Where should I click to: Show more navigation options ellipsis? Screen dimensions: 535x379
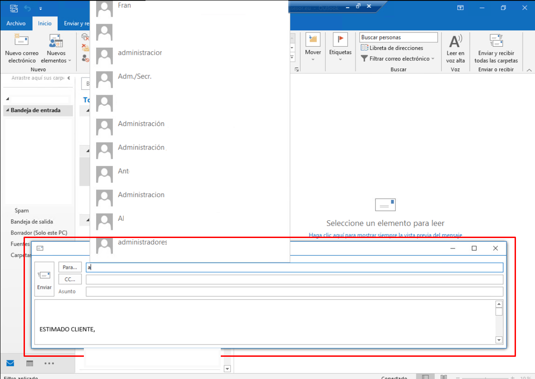tap(49, 363)
